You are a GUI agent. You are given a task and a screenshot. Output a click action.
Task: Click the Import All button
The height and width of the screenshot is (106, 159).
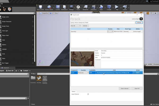[x=137, y=89]
